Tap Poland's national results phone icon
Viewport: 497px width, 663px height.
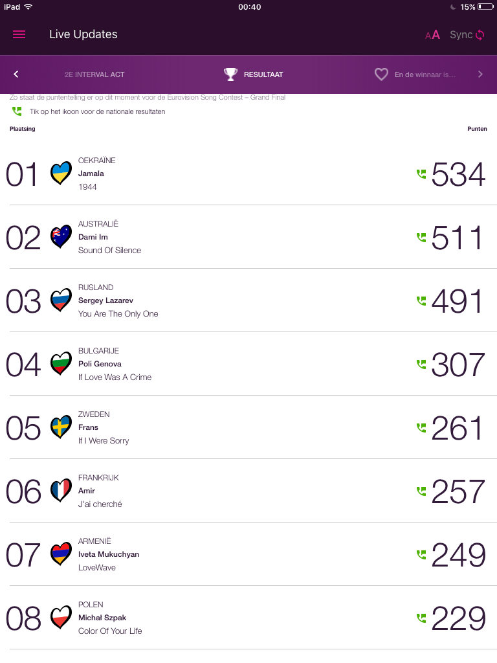[421, 618]
